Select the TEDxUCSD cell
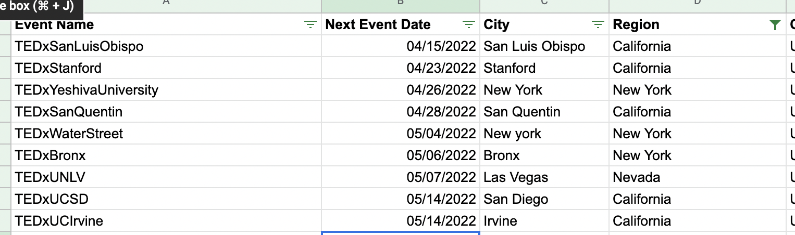795x235 pixels. click(166, 199)
